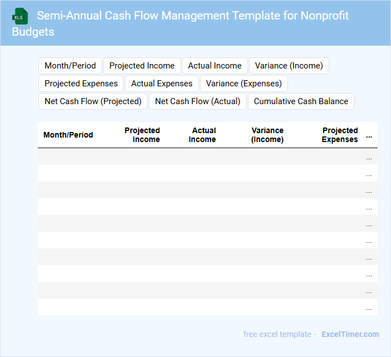Select the Projected Expenses tag
The width and height of the screenshot is (391, 357).
pyautogui.click(x=81, y=84)
